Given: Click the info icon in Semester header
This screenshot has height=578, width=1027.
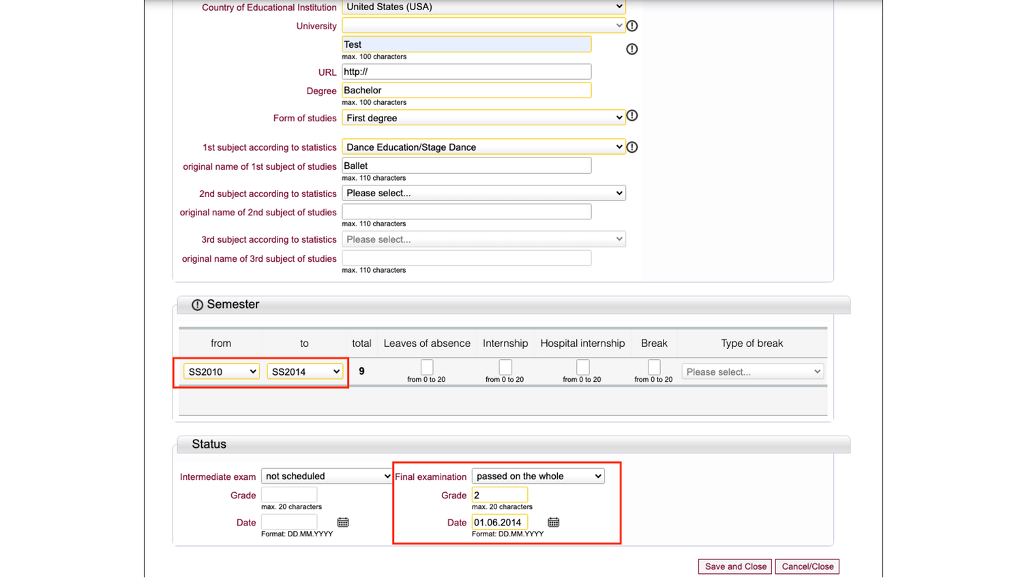Looking at the screenshot, I should pyautogui.click(x=197, y=305).
